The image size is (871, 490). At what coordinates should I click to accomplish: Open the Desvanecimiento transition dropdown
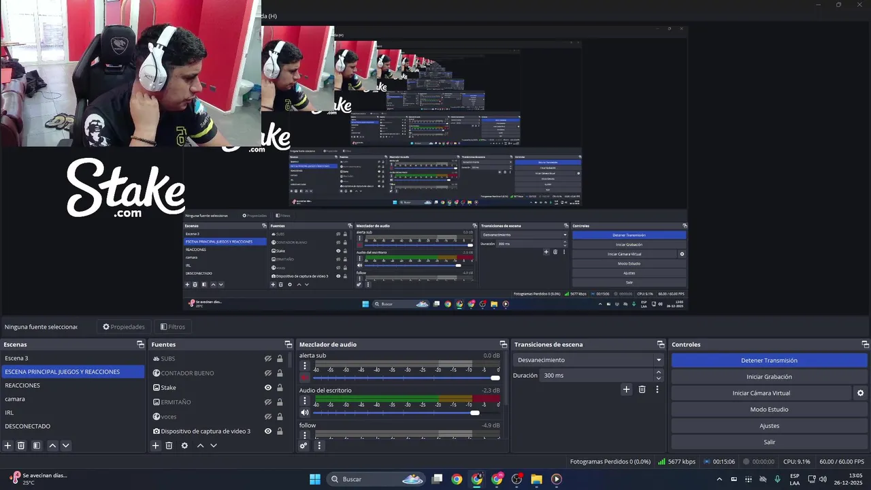[589, 360]
